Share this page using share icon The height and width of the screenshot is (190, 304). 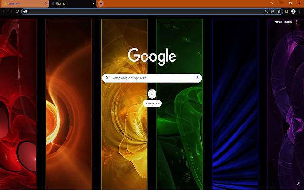point(273,11)
